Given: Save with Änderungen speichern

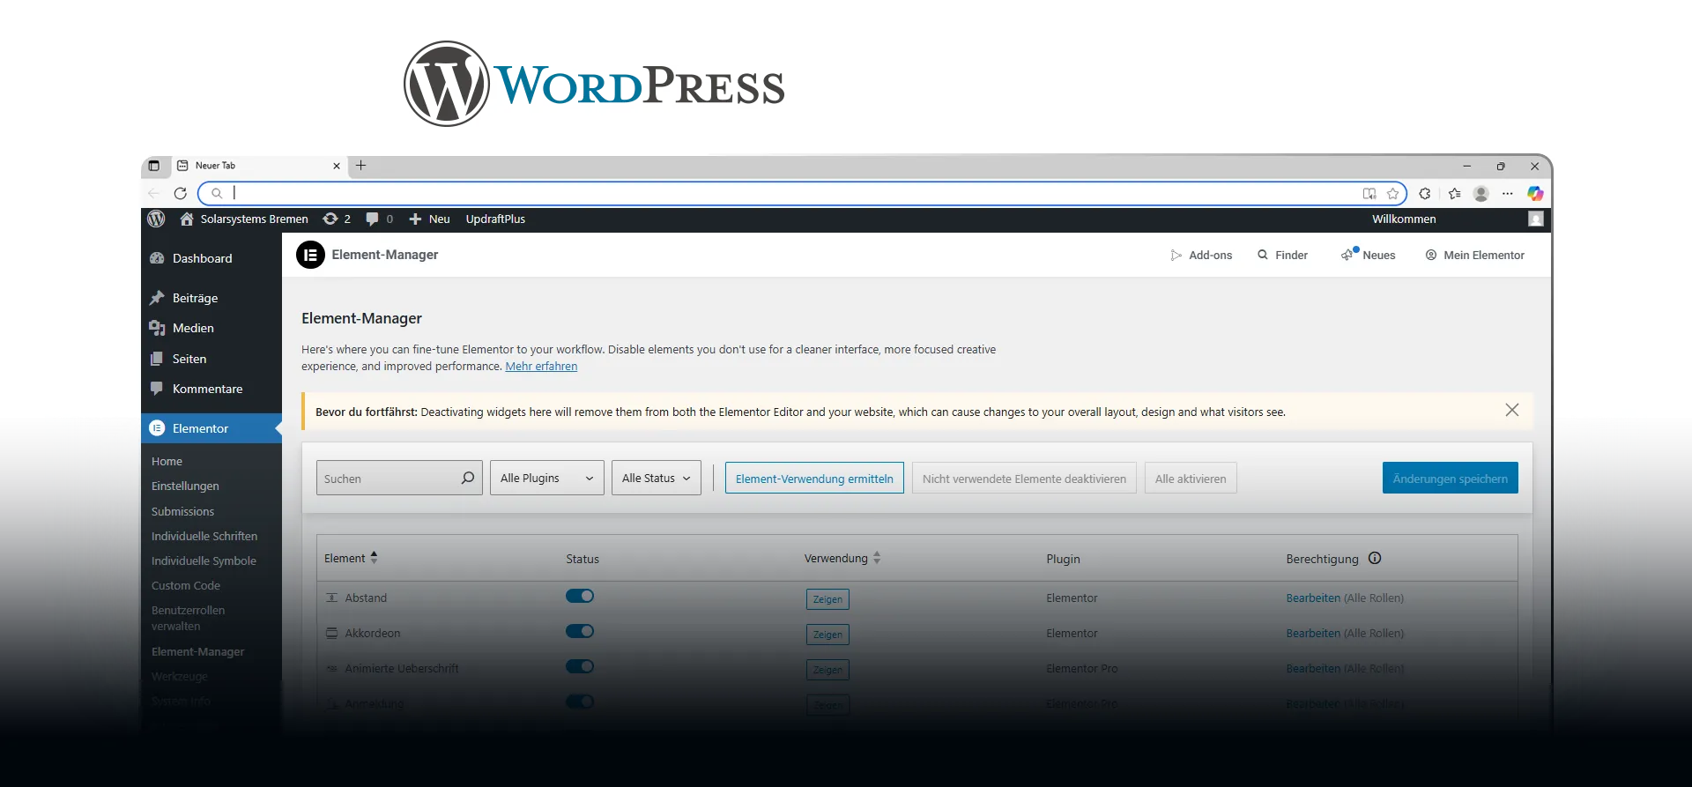Looking at the screenshot, I should 1451,478.
